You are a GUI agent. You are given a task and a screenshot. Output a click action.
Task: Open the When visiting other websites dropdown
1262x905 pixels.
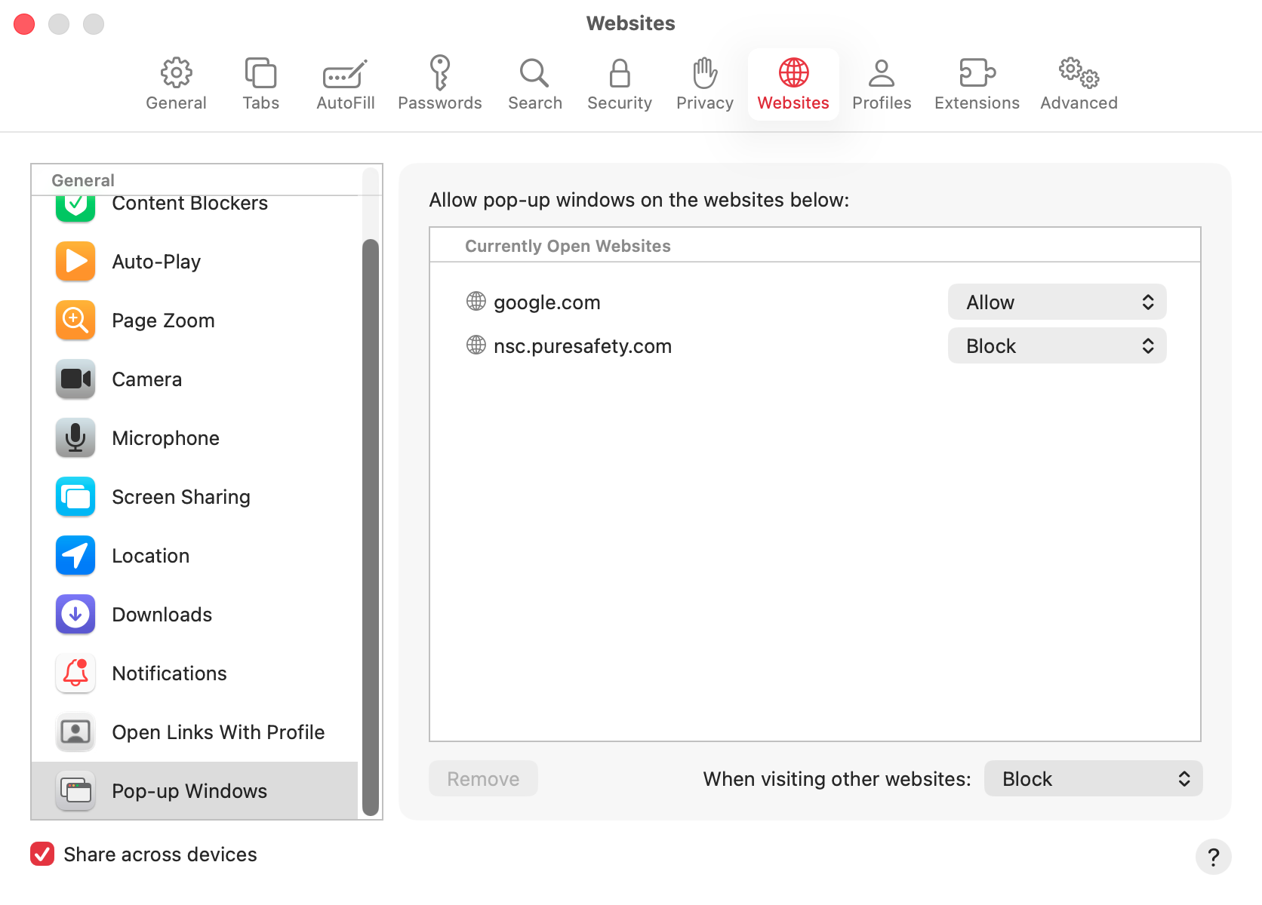[1092, 778]
